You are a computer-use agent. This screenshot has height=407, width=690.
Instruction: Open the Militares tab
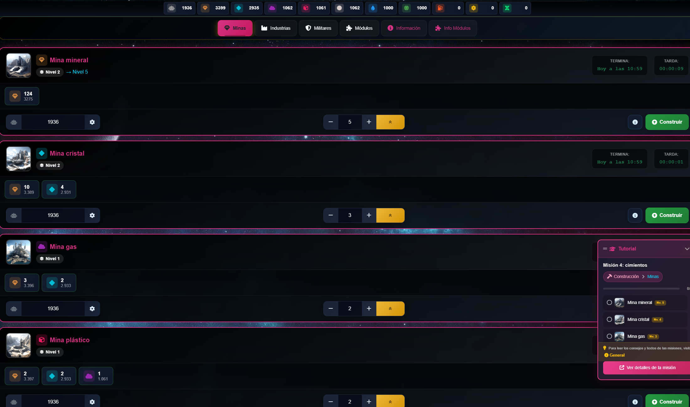318,28
